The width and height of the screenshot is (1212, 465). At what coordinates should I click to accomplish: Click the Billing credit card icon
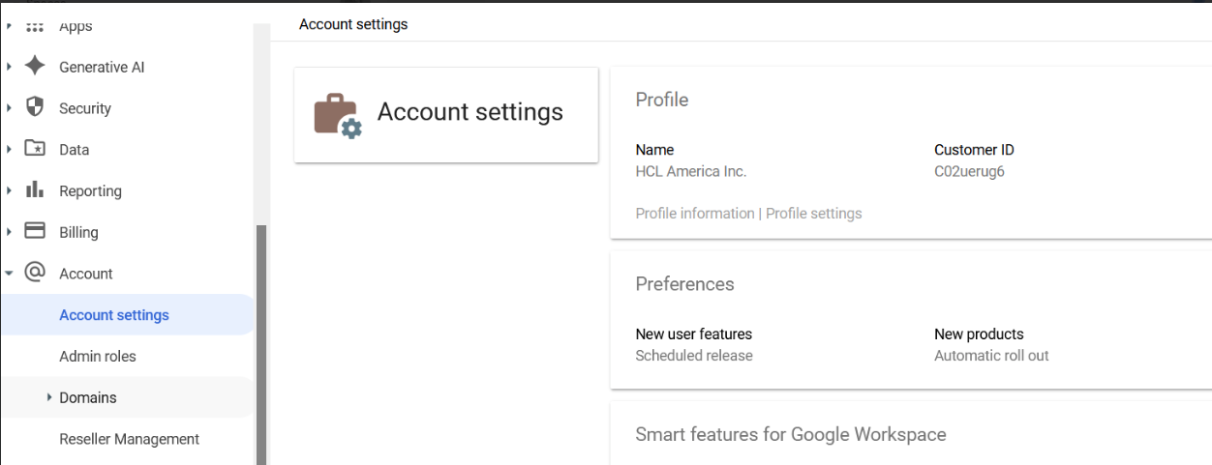coord(35,231)
